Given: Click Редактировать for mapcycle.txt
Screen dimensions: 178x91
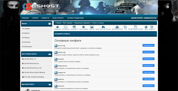Looking at the screenshot, I should coord(148,65).
